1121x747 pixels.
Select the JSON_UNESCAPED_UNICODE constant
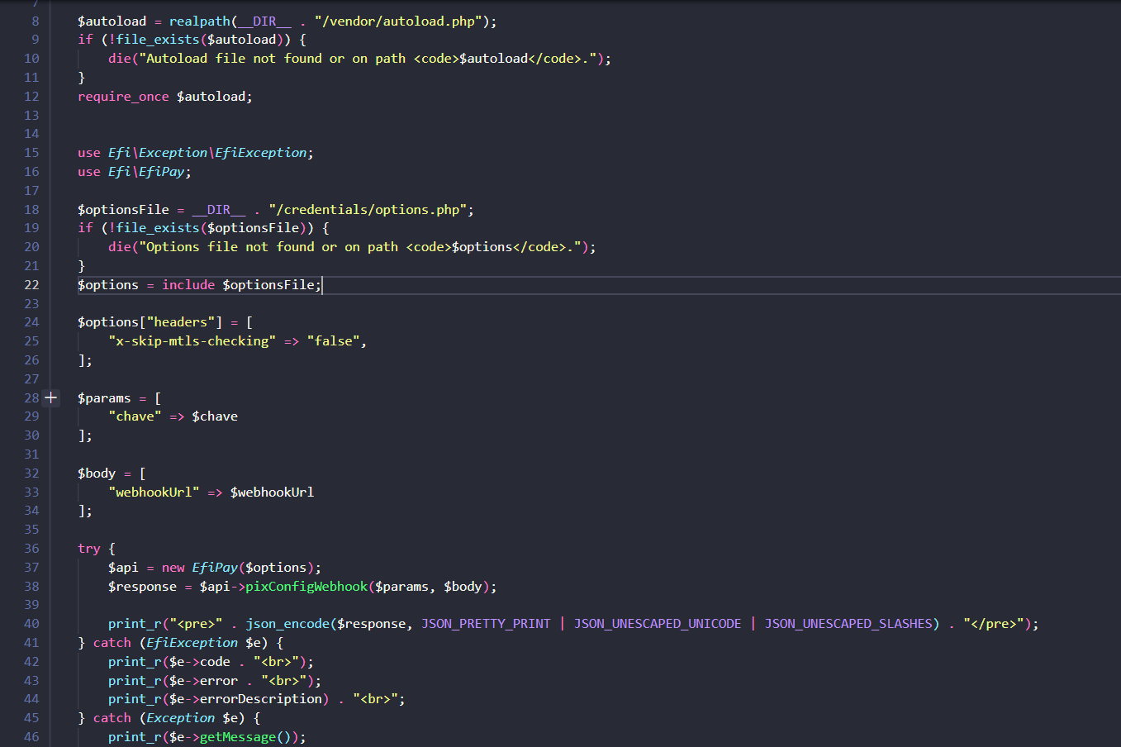658,624
